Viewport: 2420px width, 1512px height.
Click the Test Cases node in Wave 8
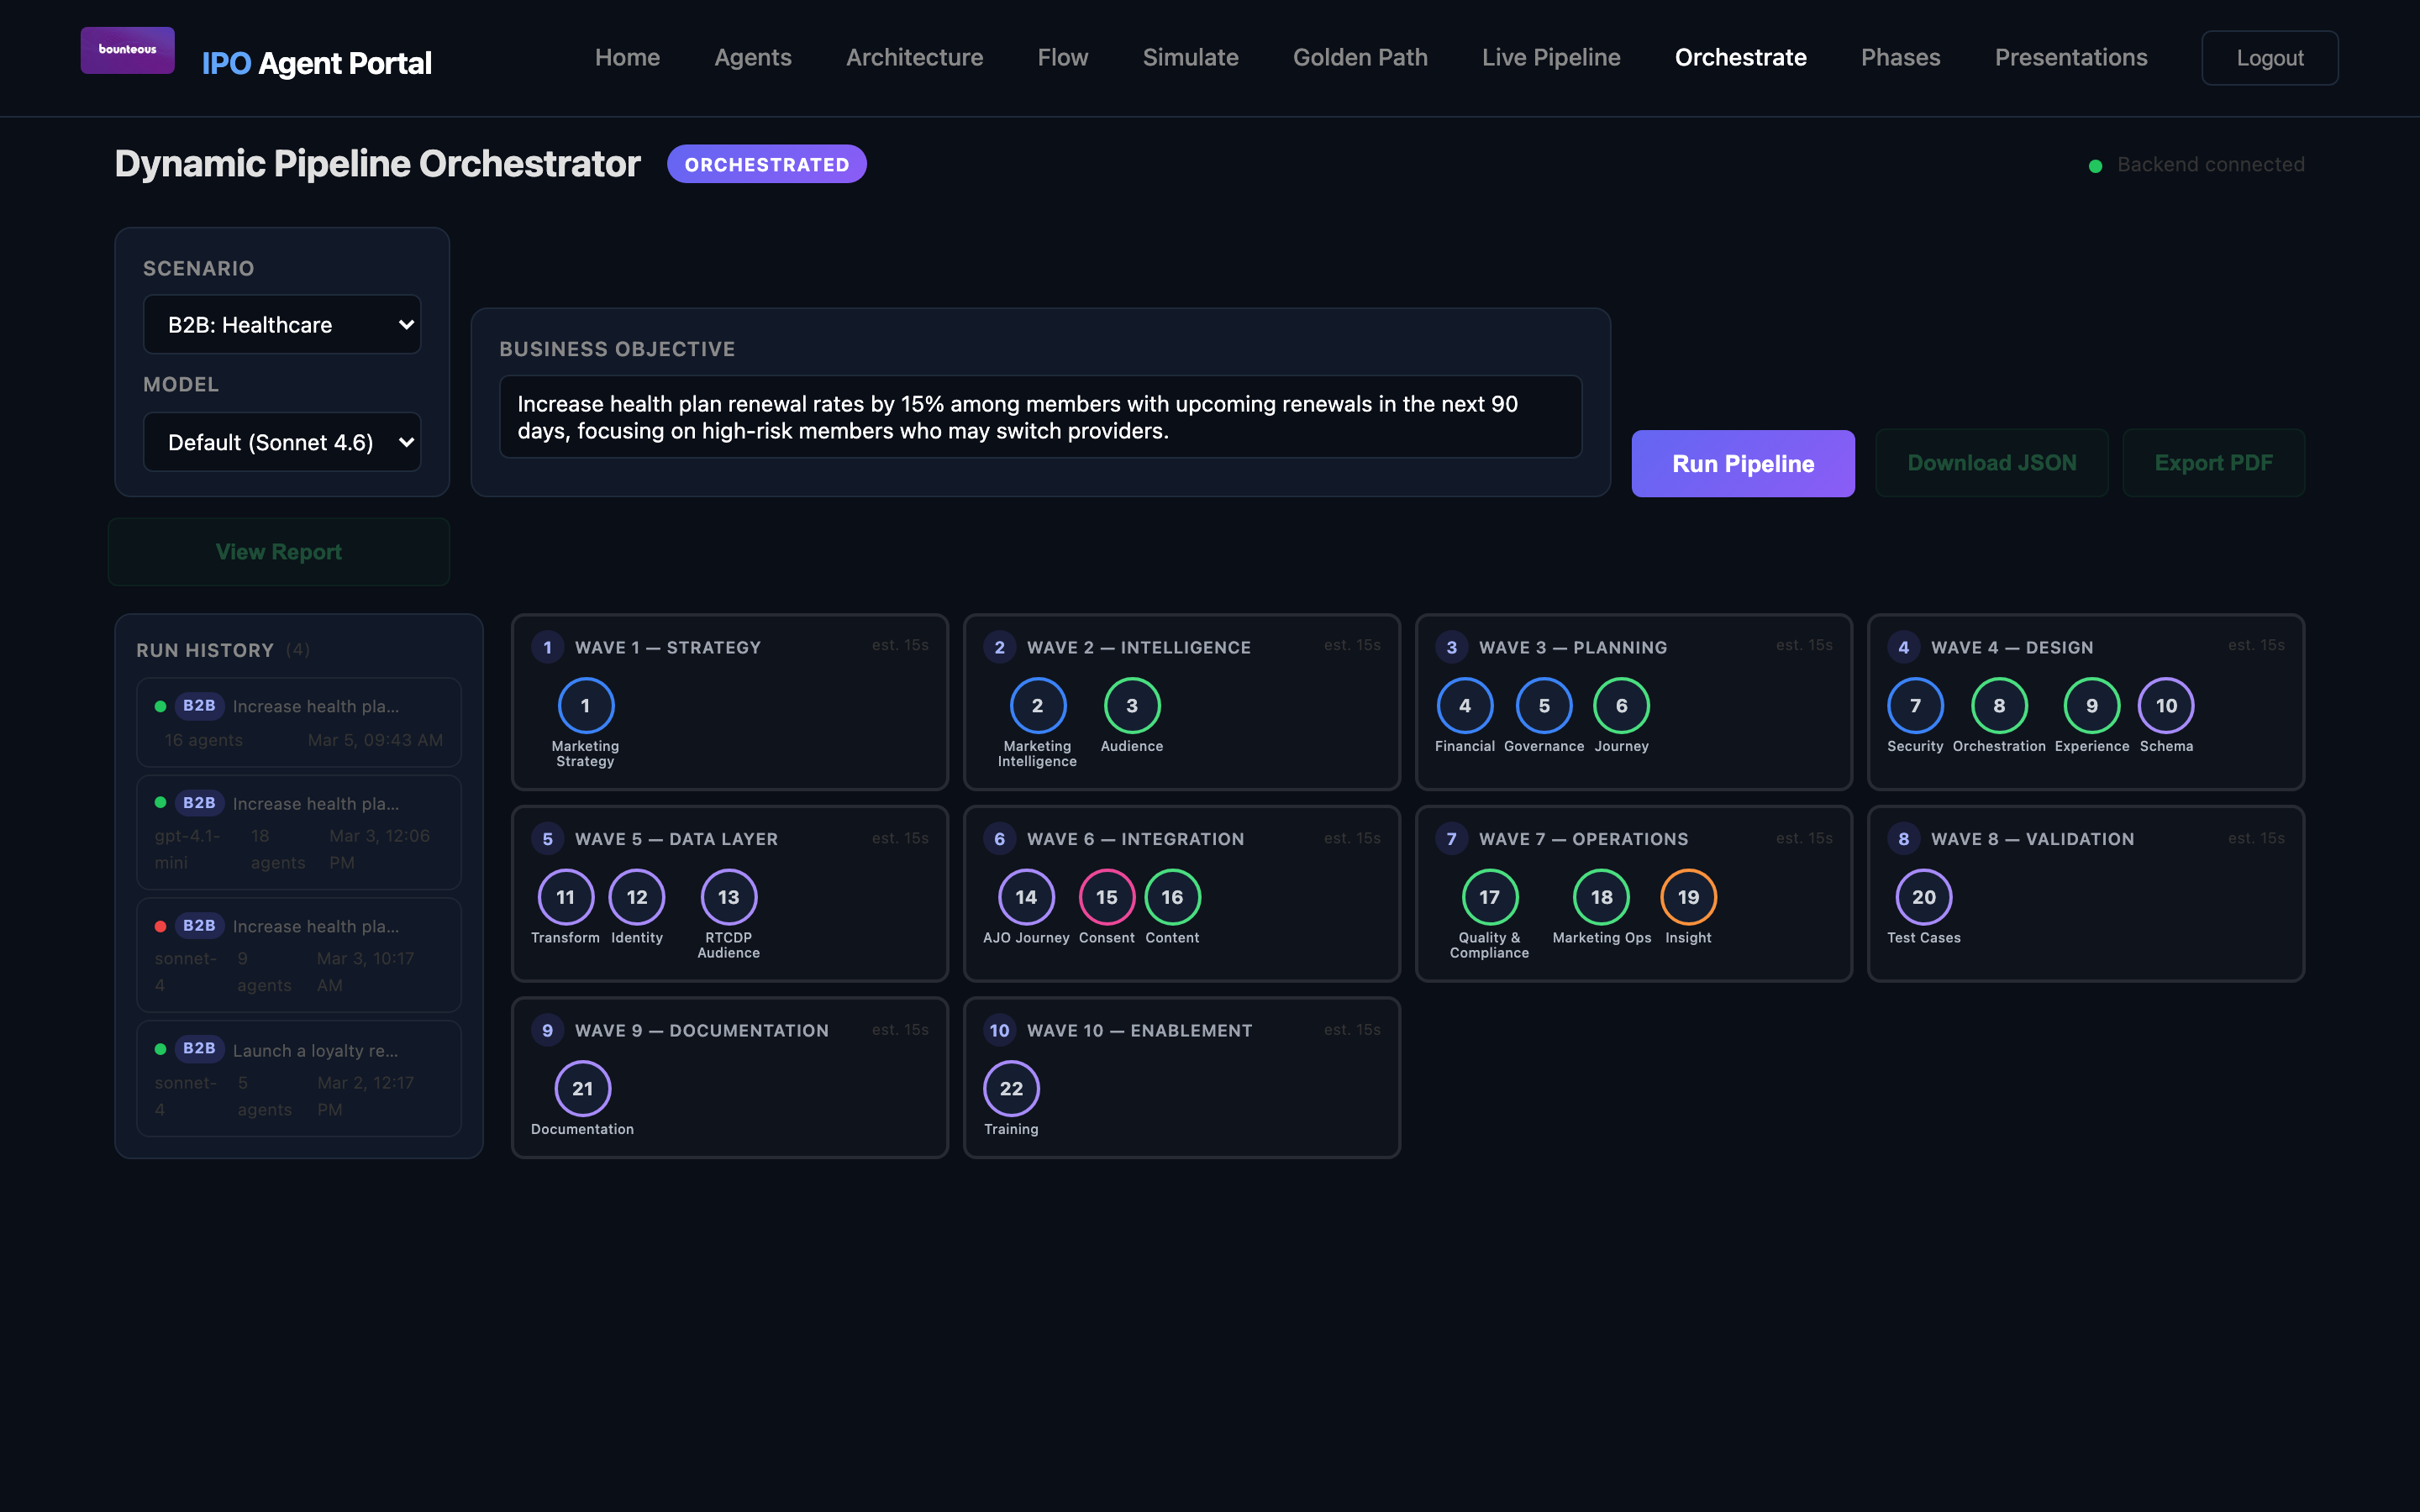coord(1924,898)
